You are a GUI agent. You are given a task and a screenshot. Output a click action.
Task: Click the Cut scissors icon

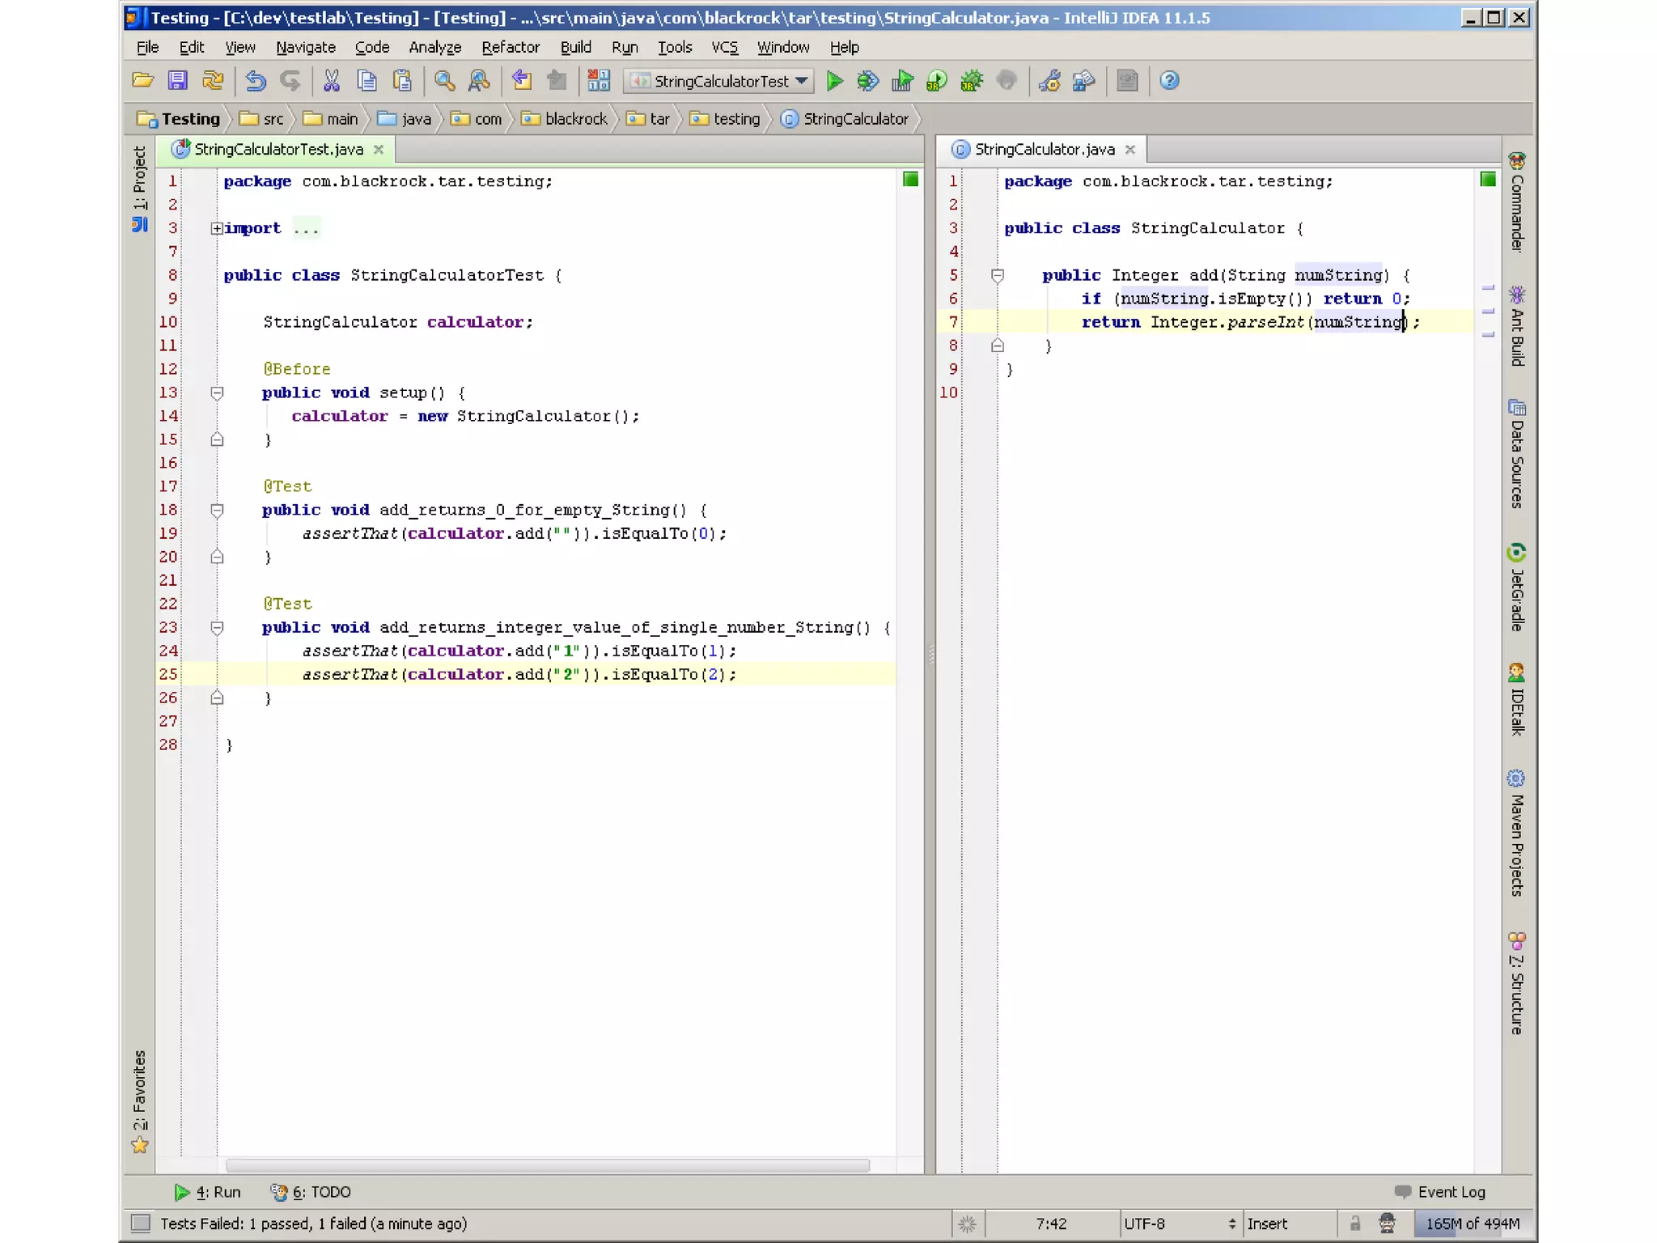(331, 81)
